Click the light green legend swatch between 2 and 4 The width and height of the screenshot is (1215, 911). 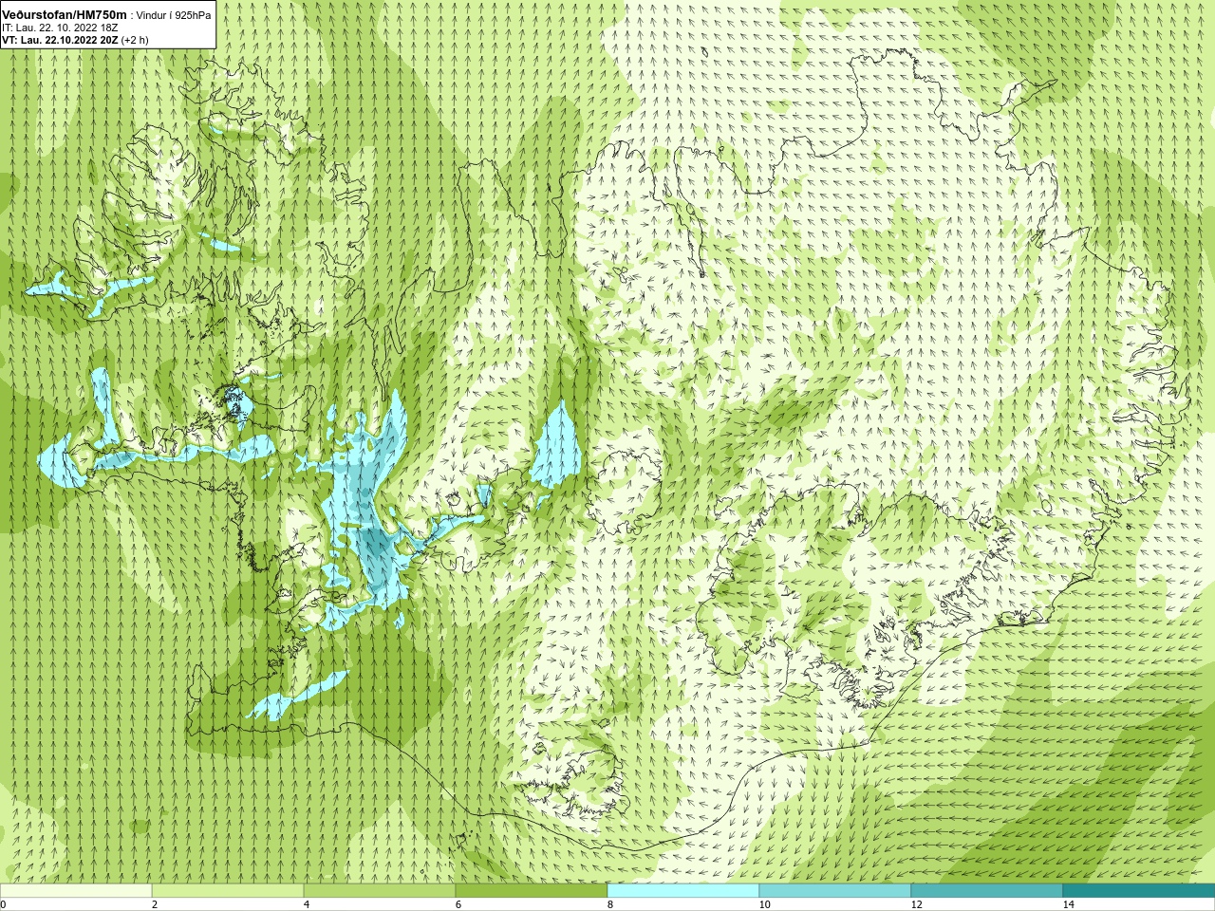(228, 891)
